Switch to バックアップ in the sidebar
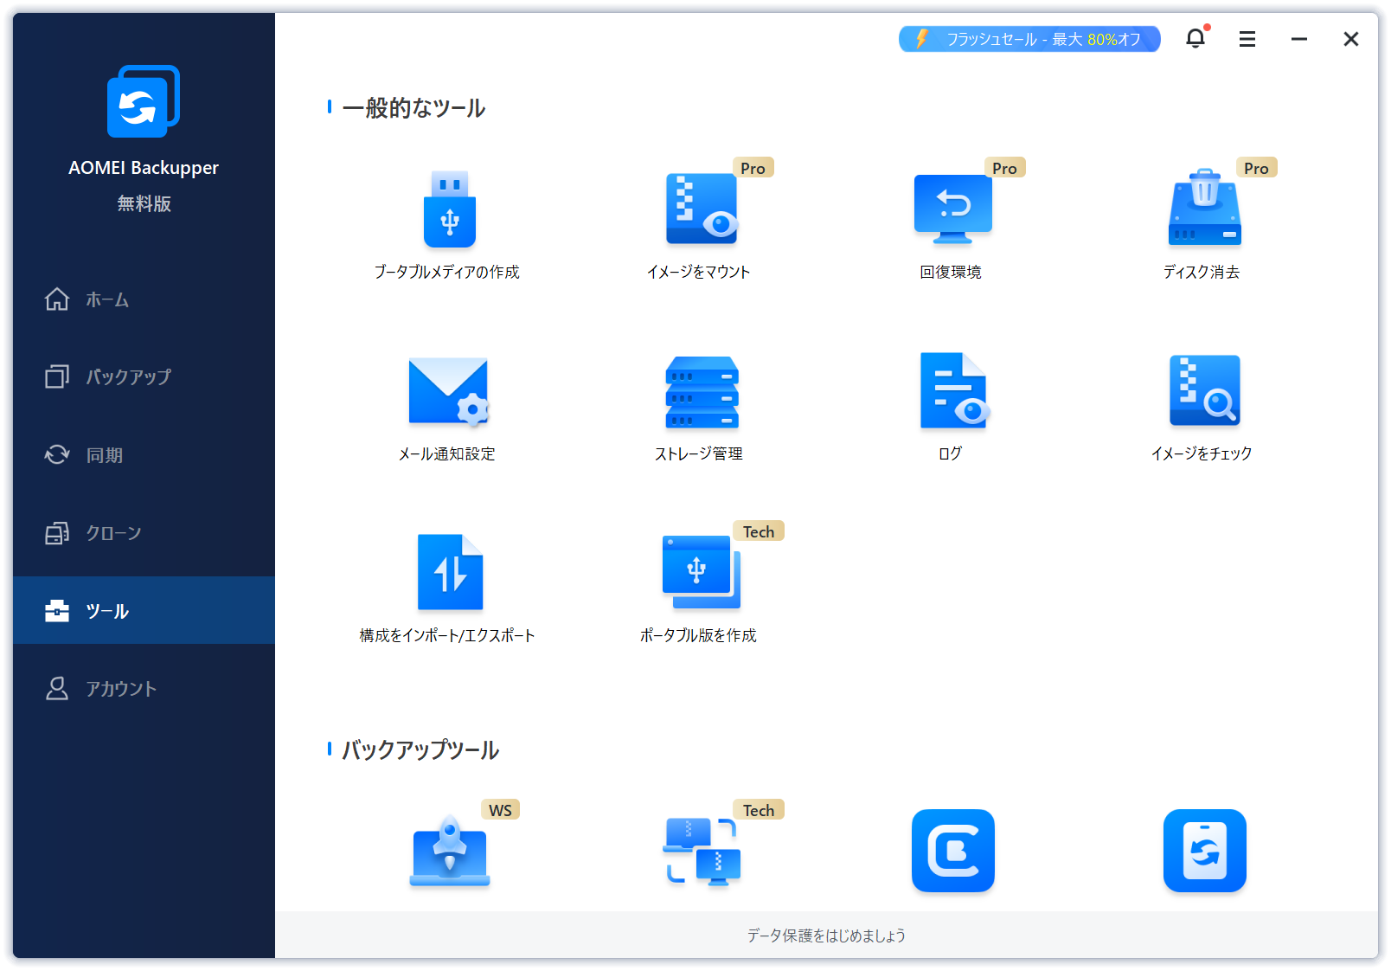The width and height of the screenshot is (1391, 971). click(130, 376)
